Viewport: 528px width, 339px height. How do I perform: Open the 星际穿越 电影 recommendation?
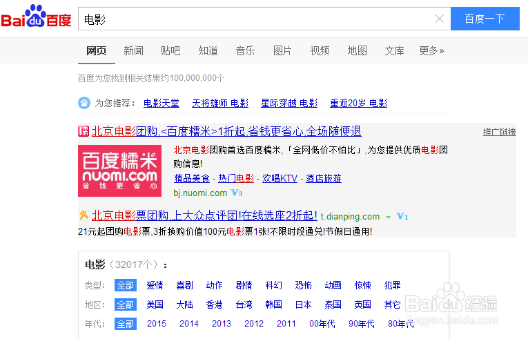[289, 103]
